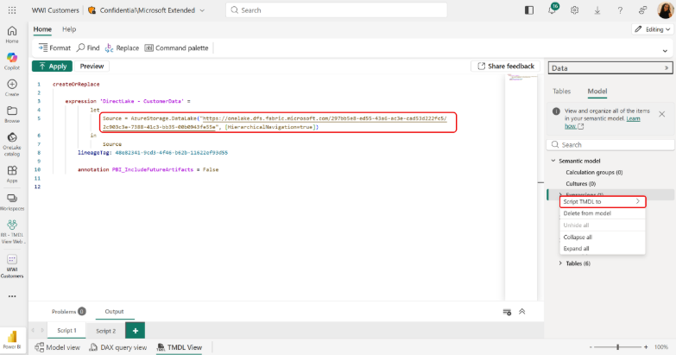Open Home in the left navigation

[x=12, y=35]
